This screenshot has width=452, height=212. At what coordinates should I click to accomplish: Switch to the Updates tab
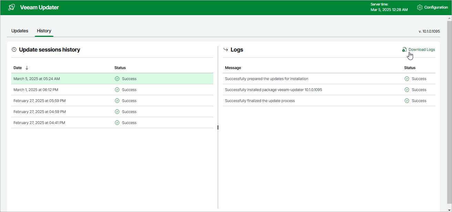tap(20, 31)
